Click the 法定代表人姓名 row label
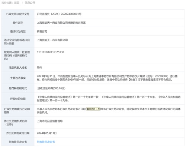The width and height of the screenshot is (186, 147). [x=18, y=68]
